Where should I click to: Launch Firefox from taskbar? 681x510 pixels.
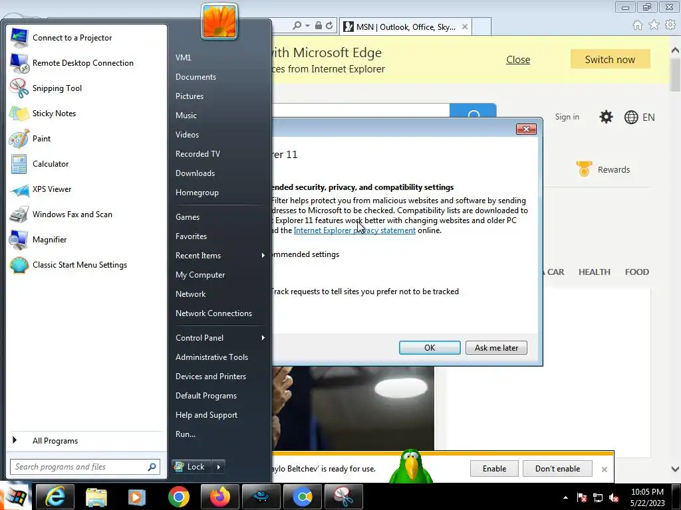point(219,497)
